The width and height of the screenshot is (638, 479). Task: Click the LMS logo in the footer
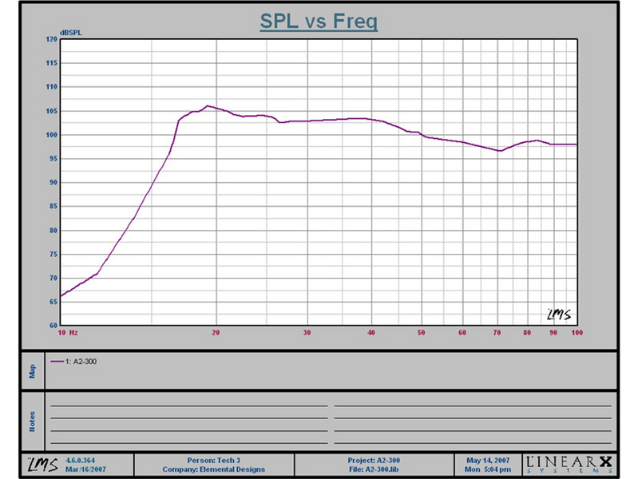pos(38,464)
